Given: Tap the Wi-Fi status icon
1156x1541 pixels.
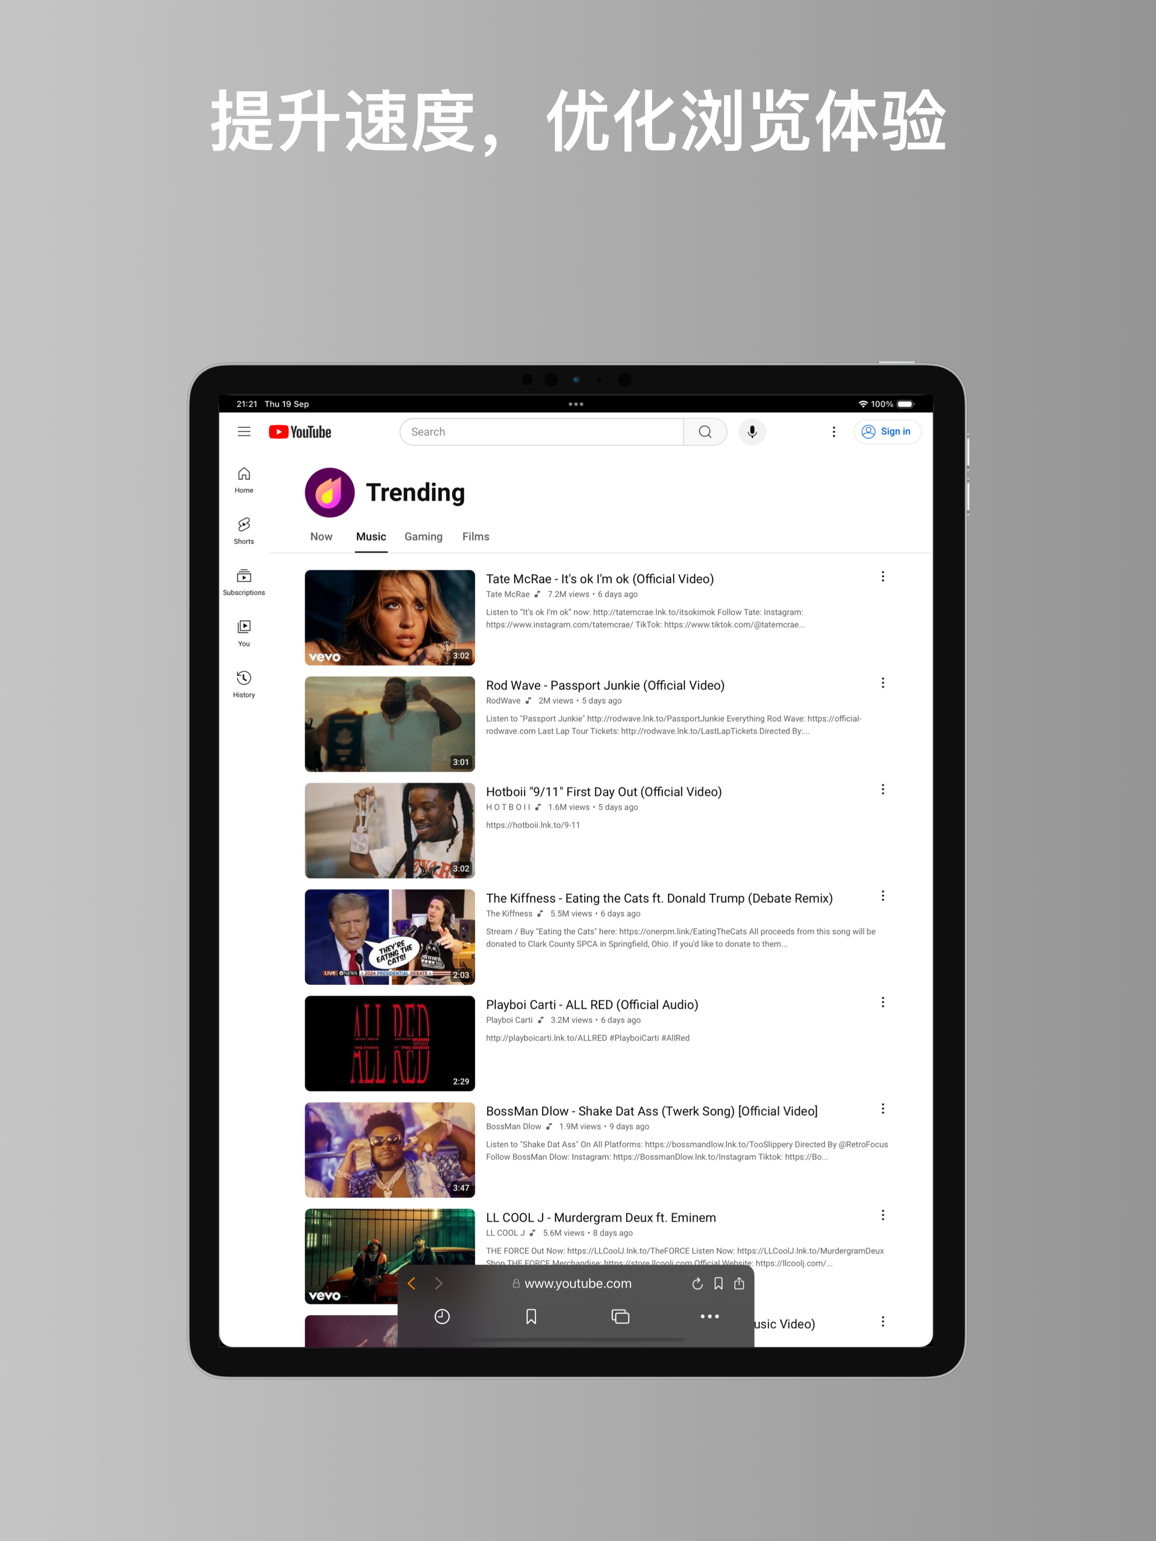Looking at the screenshot, I should click(863, 404).
